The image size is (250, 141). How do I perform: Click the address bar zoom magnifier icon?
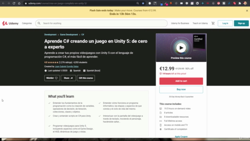pos(138,3)
